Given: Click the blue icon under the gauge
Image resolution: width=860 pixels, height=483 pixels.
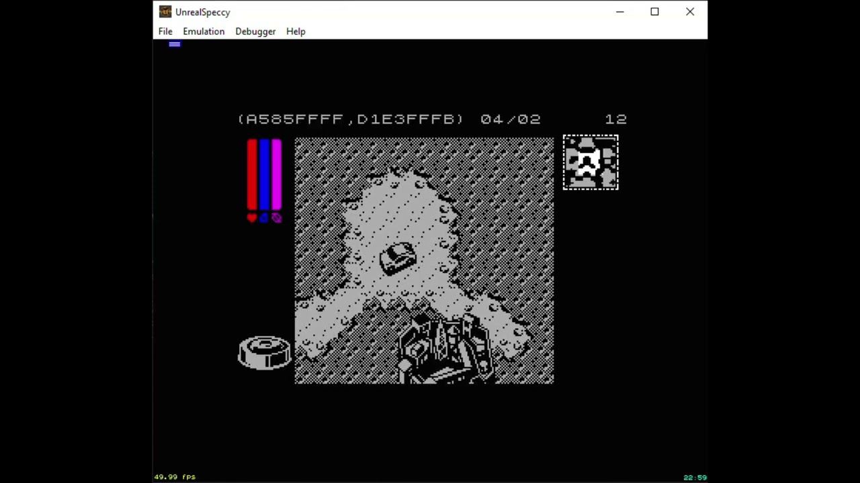Looking at the screenshot, I should point(264,217).
